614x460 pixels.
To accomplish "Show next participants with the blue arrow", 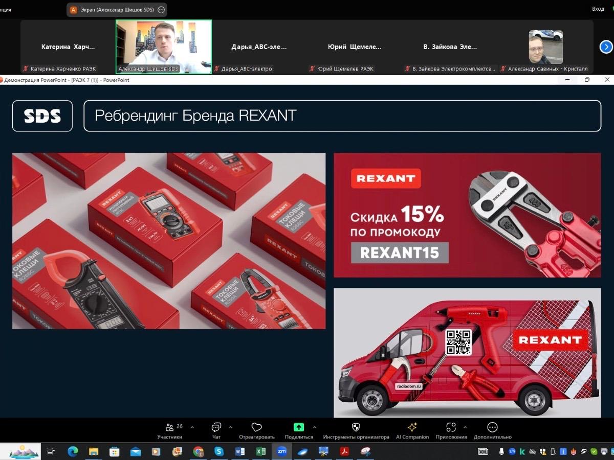I will click(x=606, y=47).
